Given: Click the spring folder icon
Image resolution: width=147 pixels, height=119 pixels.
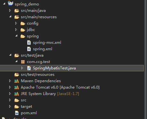Looking at the screenshot, I should click(x=23, y=36).
